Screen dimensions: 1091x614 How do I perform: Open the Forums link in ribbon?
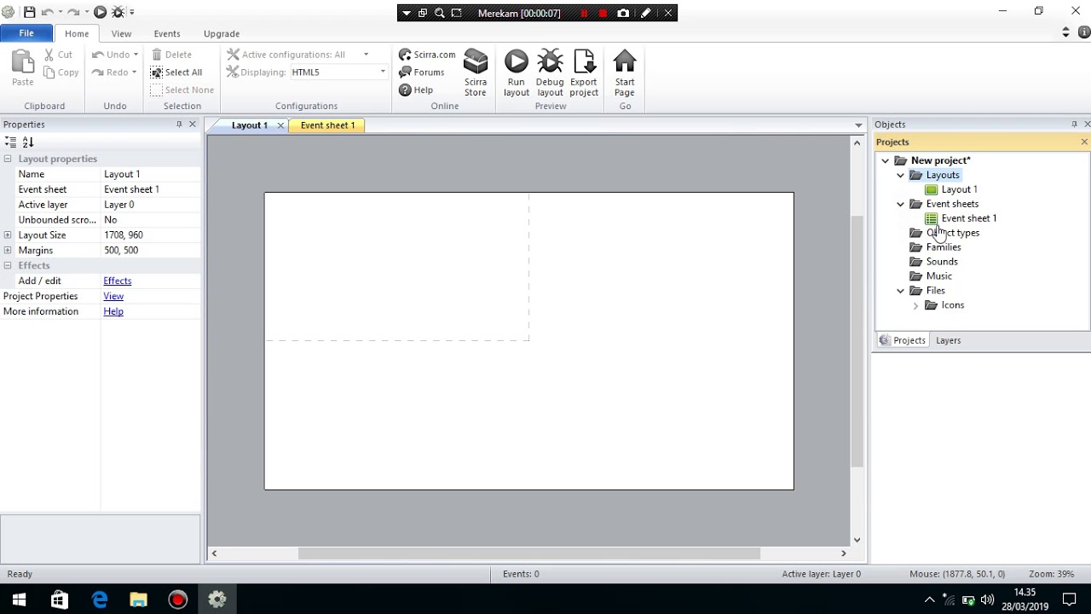pos(422,72)
